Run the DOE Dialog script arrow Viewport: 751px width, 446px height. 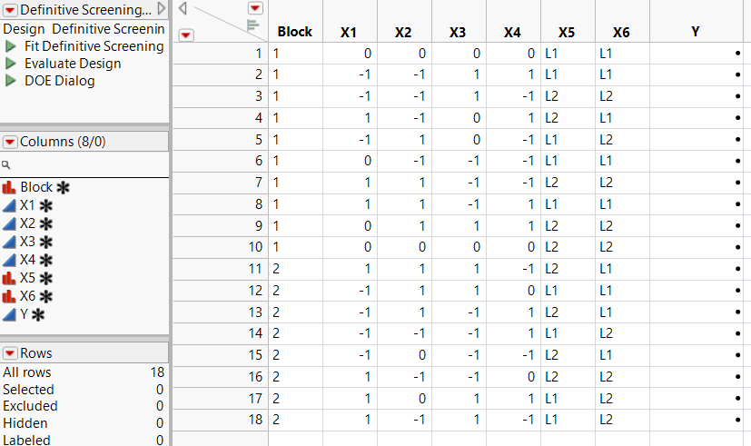(x=11, y=81)
